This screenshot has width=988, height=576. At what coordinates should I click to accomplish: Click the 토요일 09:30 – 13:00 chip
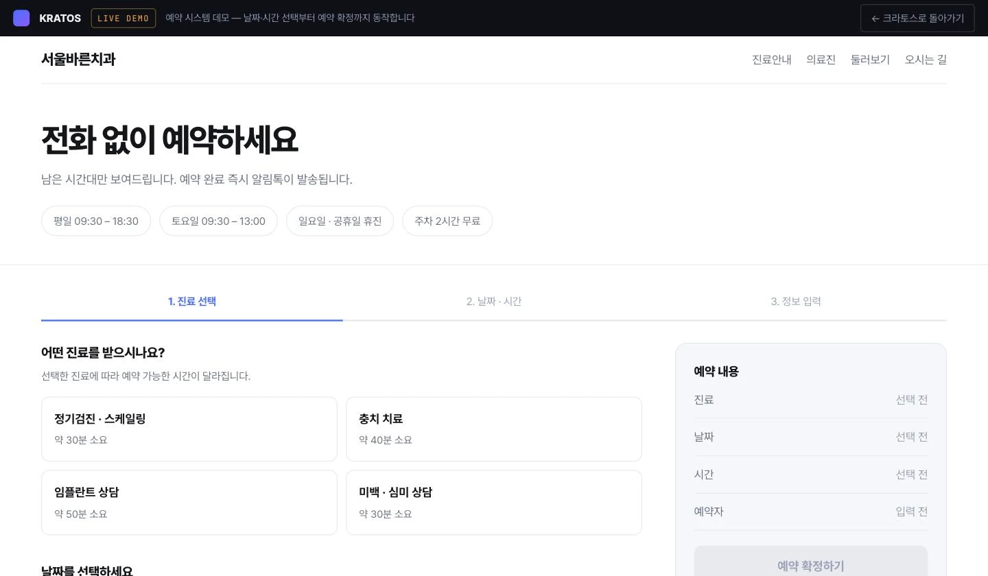[218, 221]
